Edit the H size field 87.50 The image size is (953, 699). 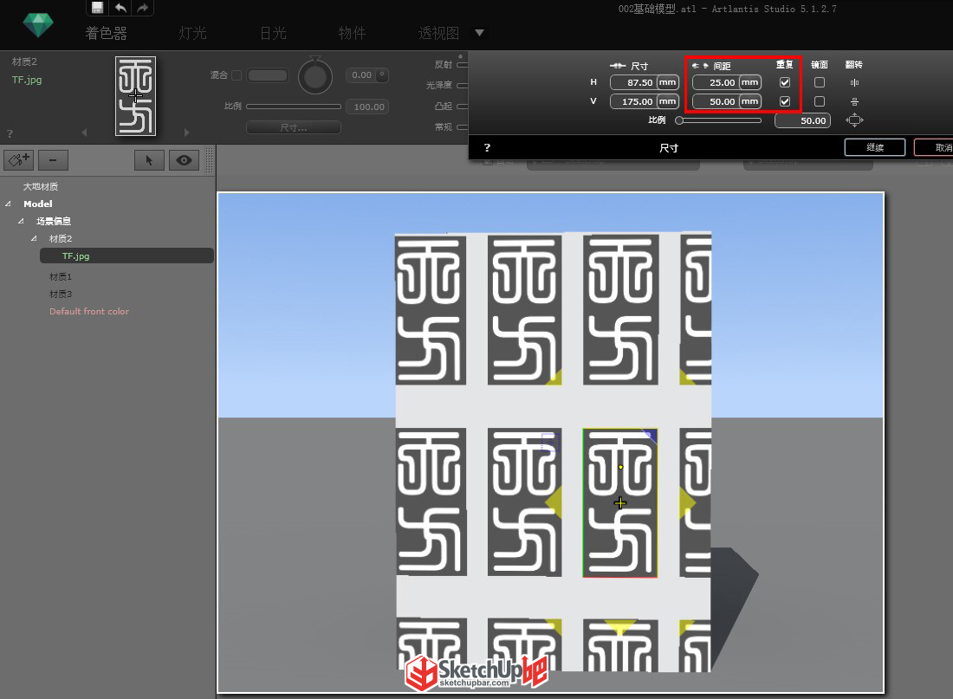pyautogui.click(x=633, y=82)
